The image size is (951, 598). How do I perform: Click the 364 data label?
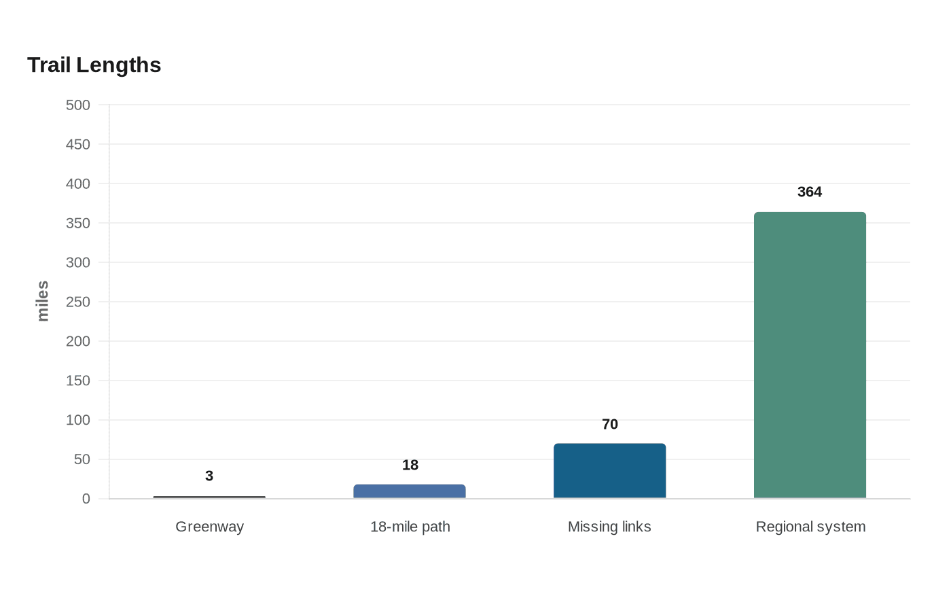coord(810,192)
